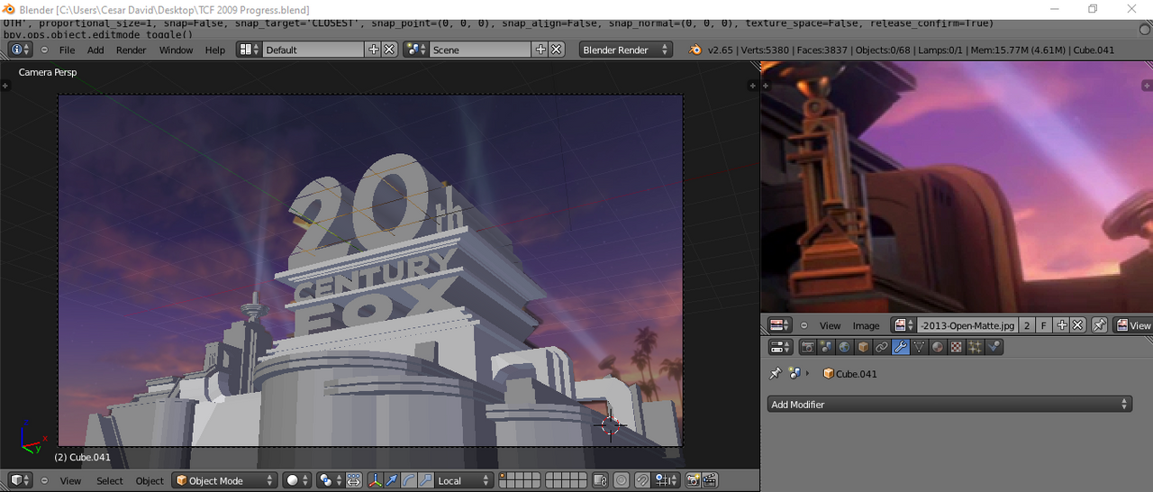The width and height of the screenshot is (1153, 492).
Task: Open the Scene properties tab icon
Action: tap(826, 347)
